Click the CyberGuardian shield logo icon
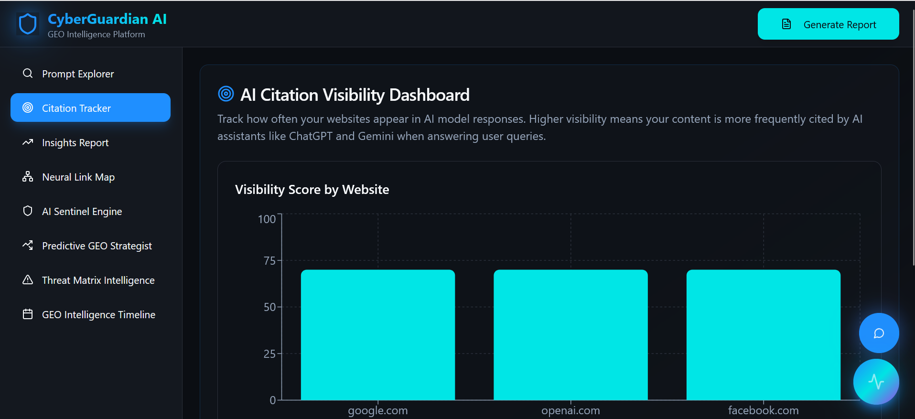This screenshot has width=915, height=419. pyautogui.click(x=28, y=24)
